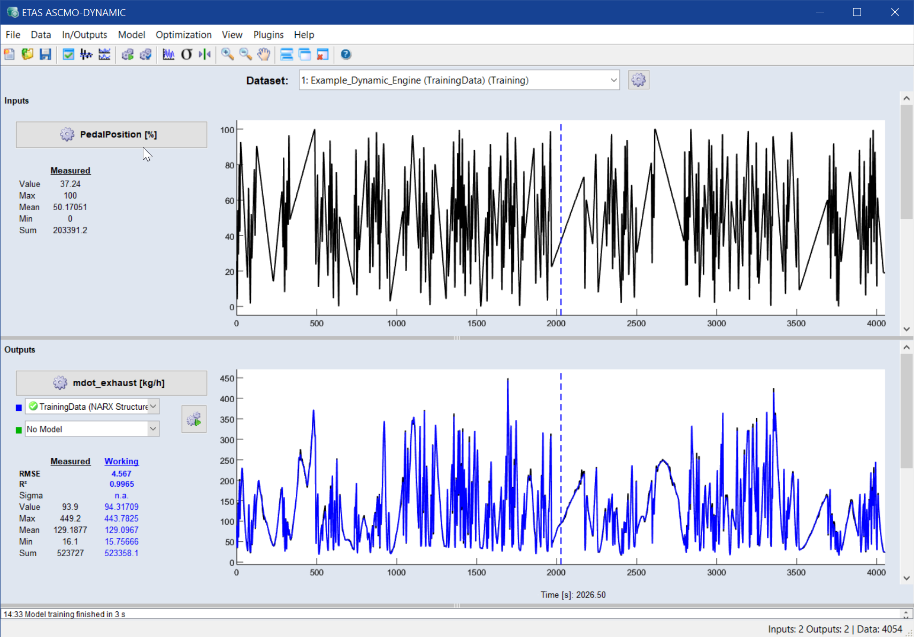Click the sigma symbol toolbar icon
914x637 pixels.
point(187,54)
